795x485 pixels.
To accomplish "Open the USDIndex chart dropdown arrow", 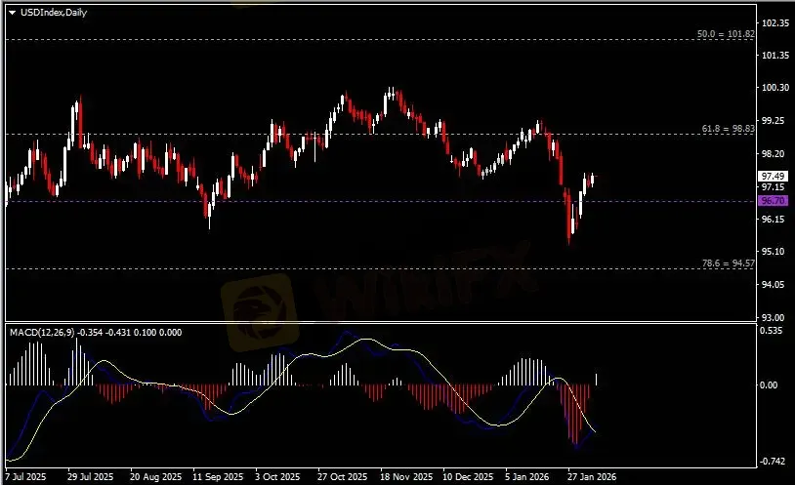I will tap(12, 13).
